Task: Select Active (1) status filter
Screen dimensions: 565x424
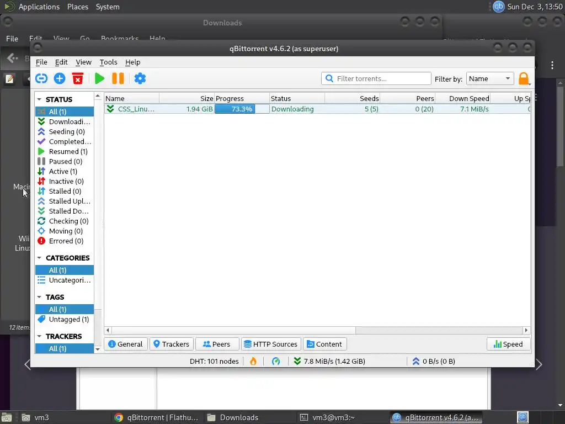Action: pos(65,171)
